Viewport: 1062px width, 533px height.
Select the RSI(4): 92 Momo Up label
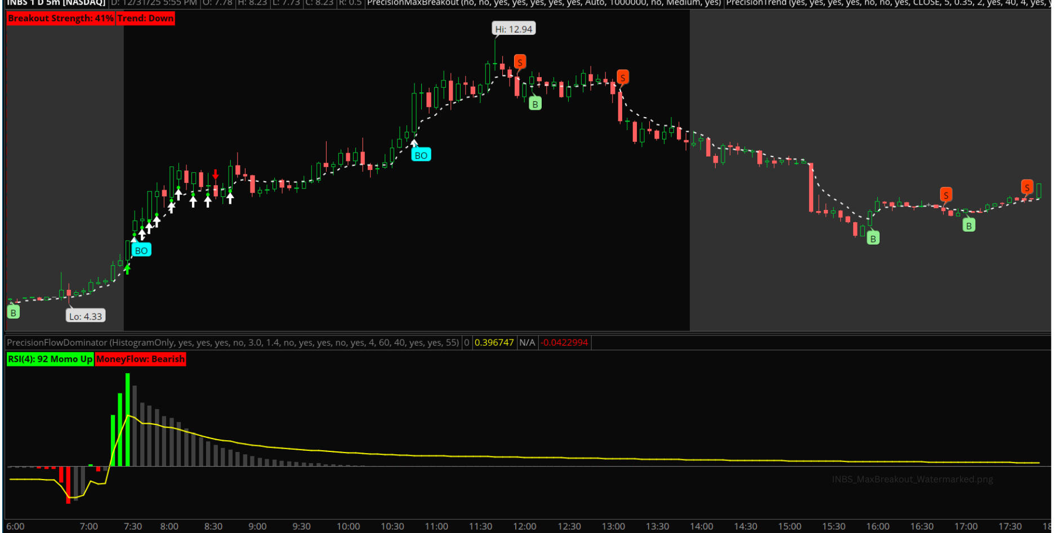[x=50, y=359]
